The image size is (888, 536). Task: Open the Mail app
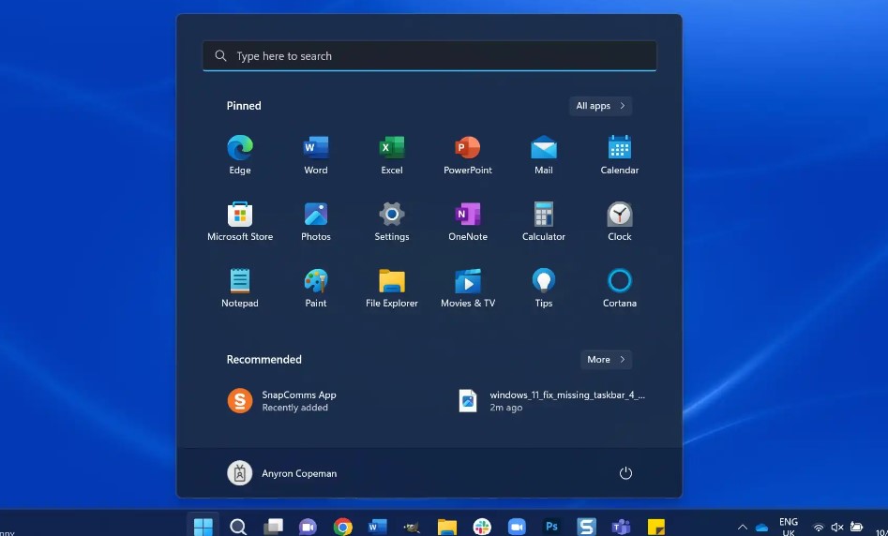pyautogui.click(x=543, y=155)
